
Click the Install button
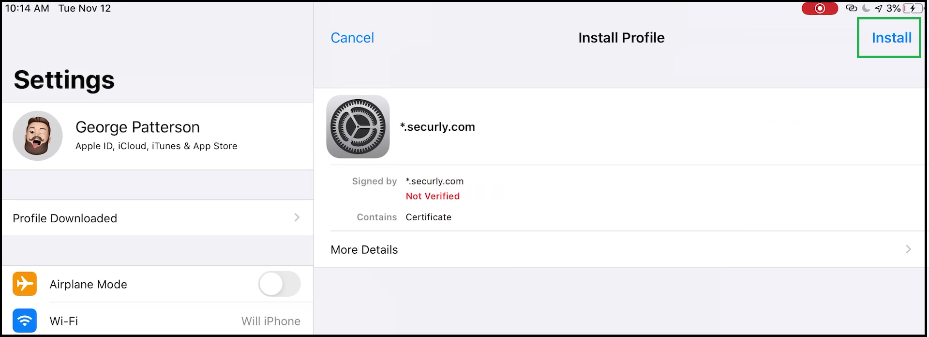pos(891,38)
